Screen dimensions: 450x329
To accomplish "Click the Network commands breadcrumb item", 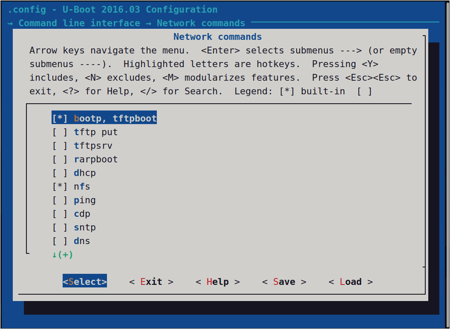I will (x=201, y=23).
